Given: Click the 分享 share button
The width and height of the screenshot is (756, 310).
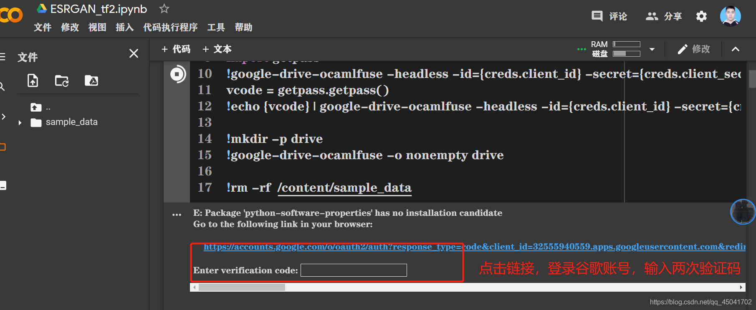Looking at the screenshot, I should (x=664, y=16).
